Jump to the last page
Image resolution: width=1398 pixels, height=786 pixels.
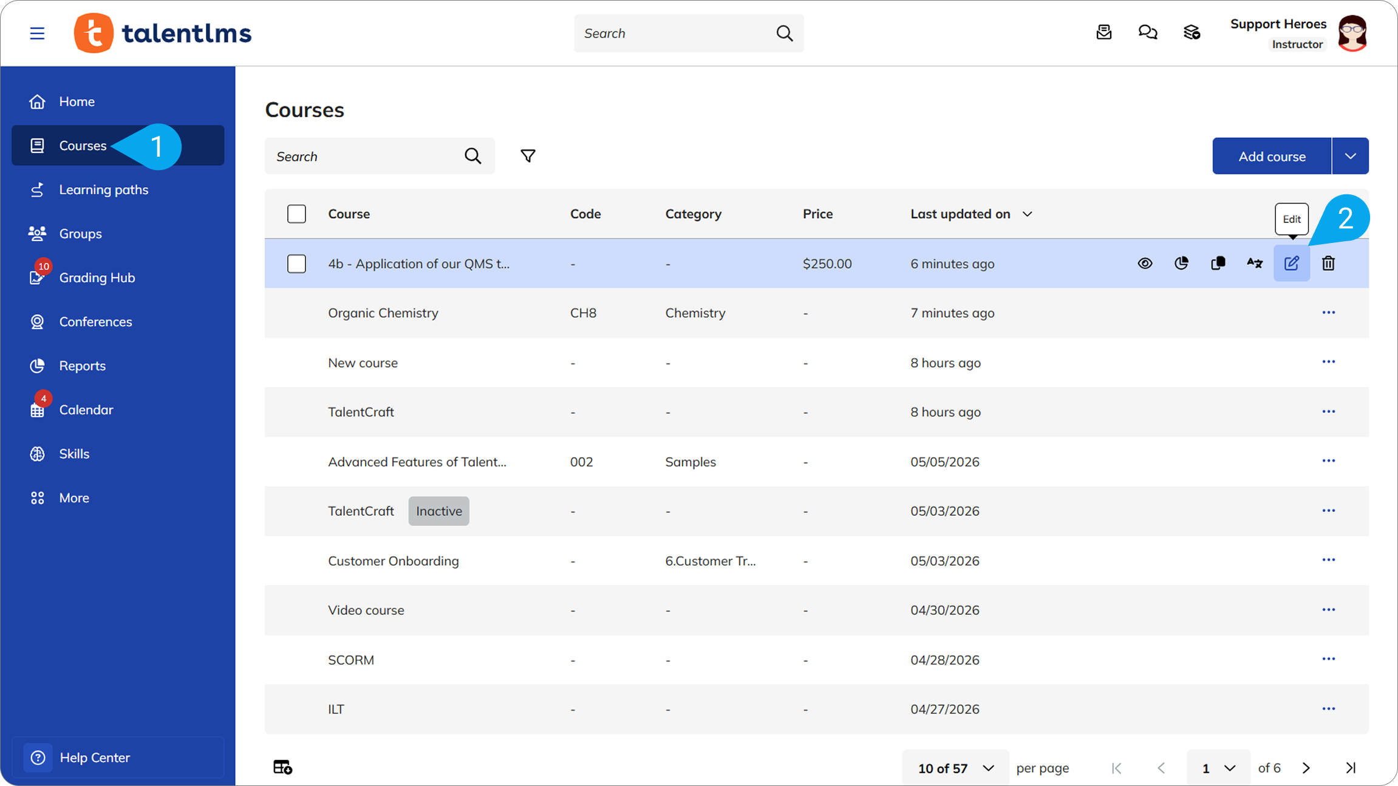[1351, 768]
